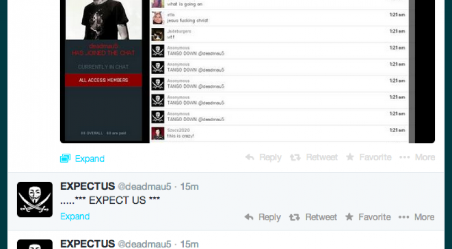Select the CURRENTLY IN CHAT tab
The width and height of the screenshot is (452, 249).
pos(103,67)
